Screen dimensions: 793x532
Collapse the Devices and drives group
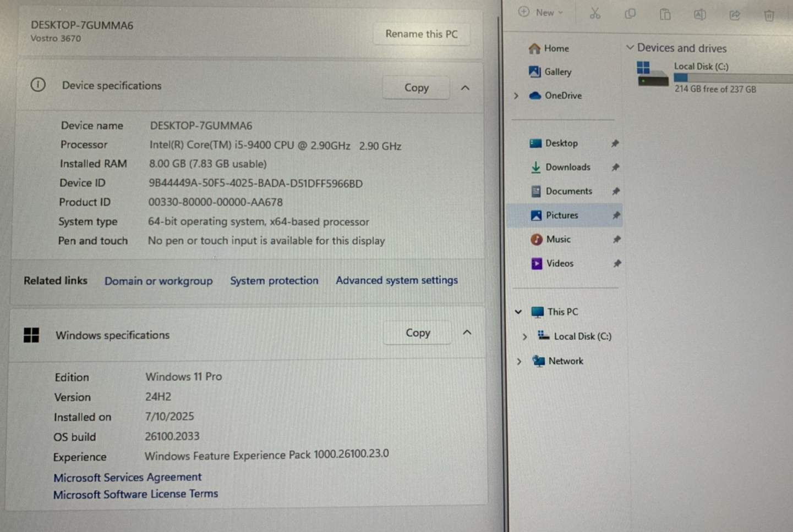coord(630,48)
